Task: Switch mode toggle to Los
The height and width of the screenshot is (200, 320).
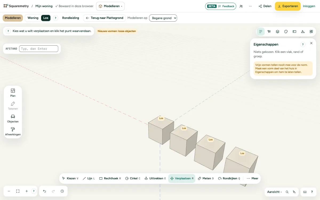Action: (x=46, y=18)
